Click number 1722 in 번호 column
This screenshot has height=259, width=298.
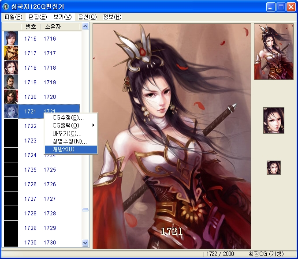click(x=30, y=126)
